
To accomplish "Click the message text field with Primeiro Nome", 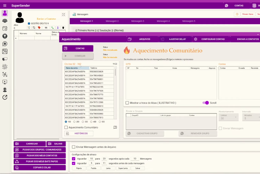I will point(166,30).
